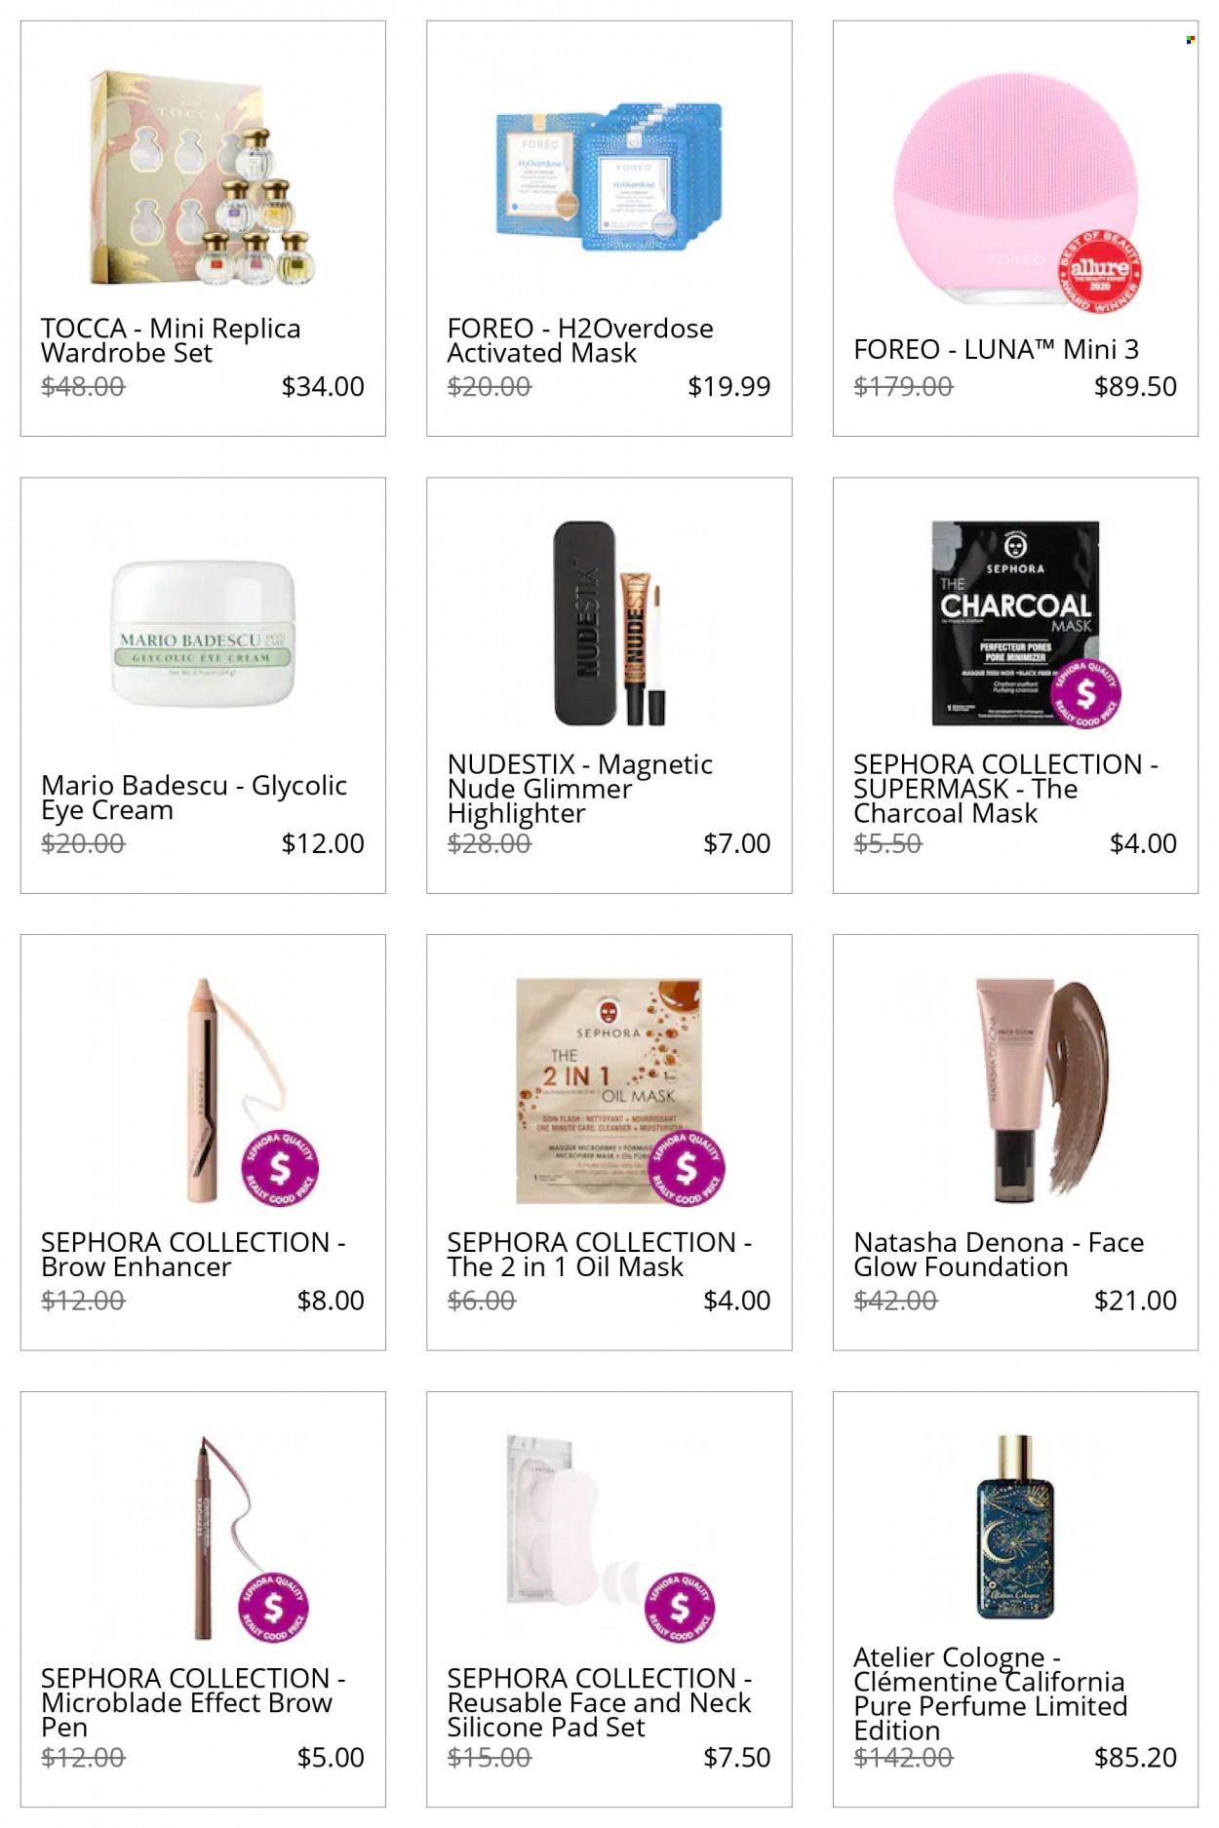This screenshot has height=1828, width=1219.
Task: Click the Sephora Quality badge on Charcoal Mask
Action: [1084, 695]
